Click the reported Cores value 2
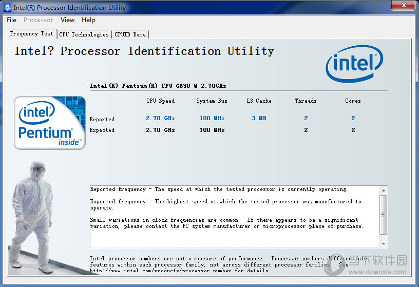 [x=353, y=118]
